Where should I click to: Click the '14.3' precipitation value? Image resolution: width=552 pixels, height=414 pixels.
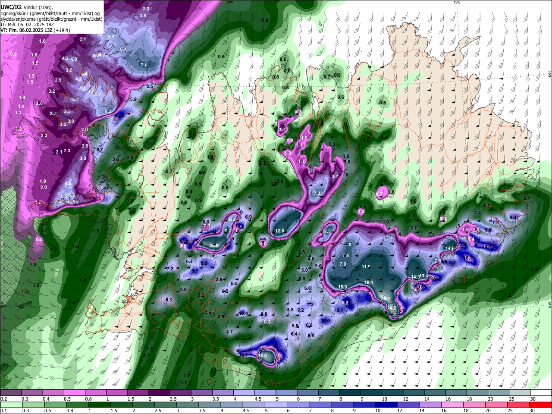(x=415, y=277)
